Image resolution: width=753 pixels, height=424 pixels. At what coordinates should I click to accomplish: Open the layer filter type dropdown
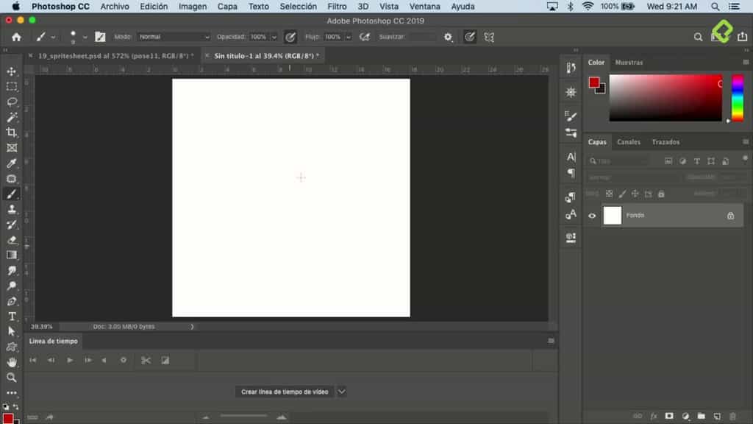click(x=619, y=161)
